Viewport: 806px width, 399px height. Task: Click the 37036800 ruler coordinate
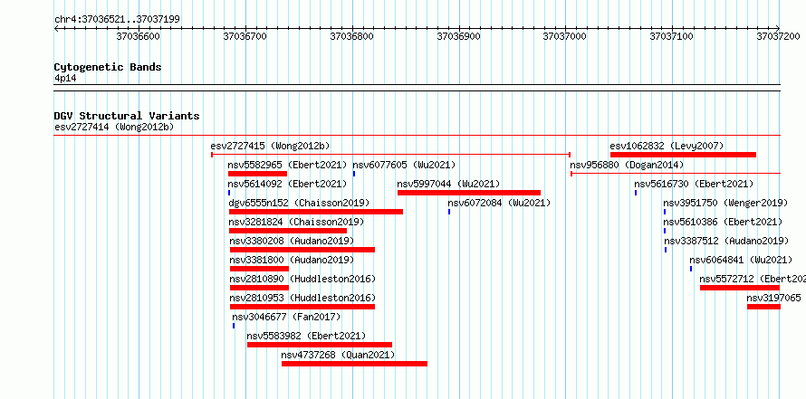pyautogui.click(x=352, y=36)
